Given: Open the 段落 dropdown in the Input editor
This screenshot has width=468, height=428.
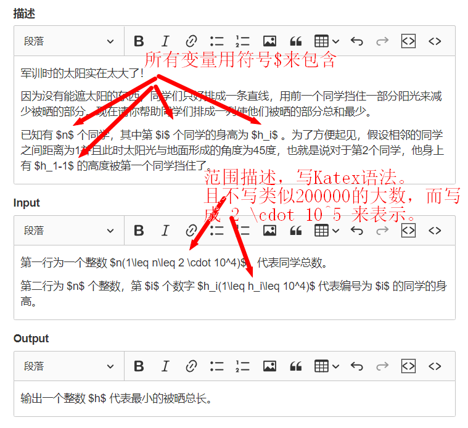Looking at the screenshot, I should pyautogui.click(x=68, y=231).
